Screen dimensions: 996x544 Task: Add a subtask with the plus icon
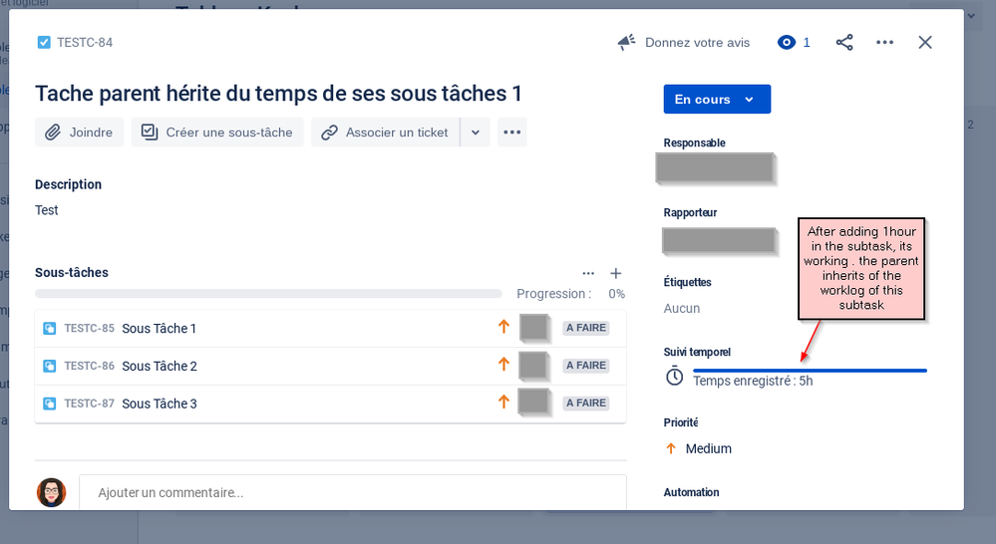(x=615, y=273)
